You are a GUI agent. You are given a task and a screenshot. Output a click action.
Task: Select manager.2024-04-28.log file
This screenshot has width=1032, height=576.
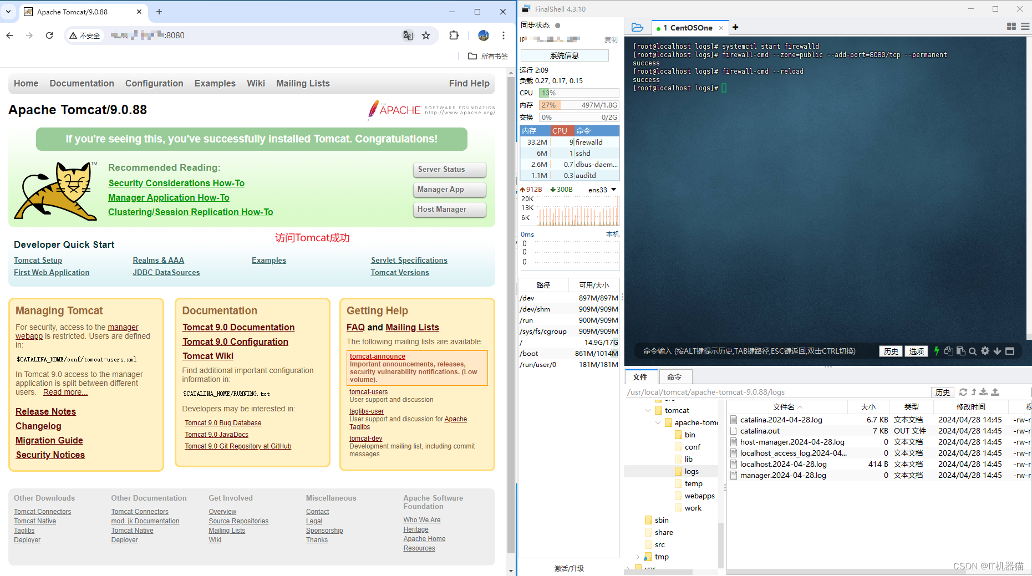coord(878,475)
